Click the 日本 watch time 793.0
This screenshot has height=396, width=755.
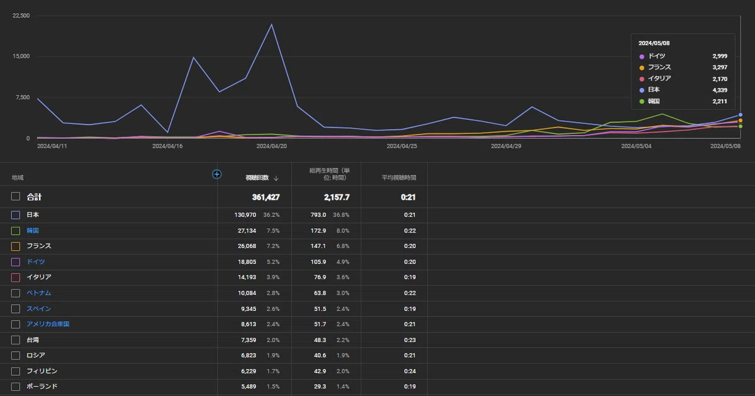click(318, 215)
